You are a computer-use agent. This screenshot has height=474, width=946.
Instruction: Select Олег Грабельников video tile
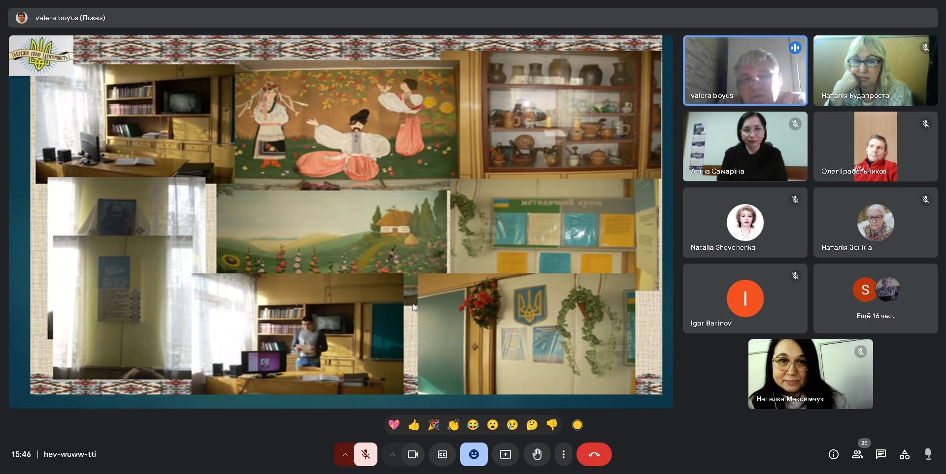coord(876,147)
